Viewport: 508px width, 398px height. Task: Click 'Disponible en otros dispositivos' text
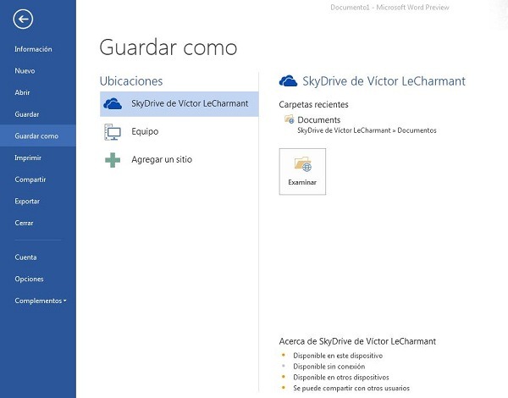[341, 378]
